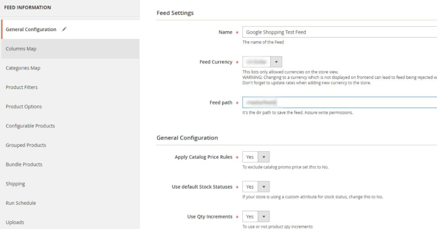Open the Use Qty Increments dropdown
This screenshot has width=437, height=229.
pyautogui.click(x=256, y=217)
